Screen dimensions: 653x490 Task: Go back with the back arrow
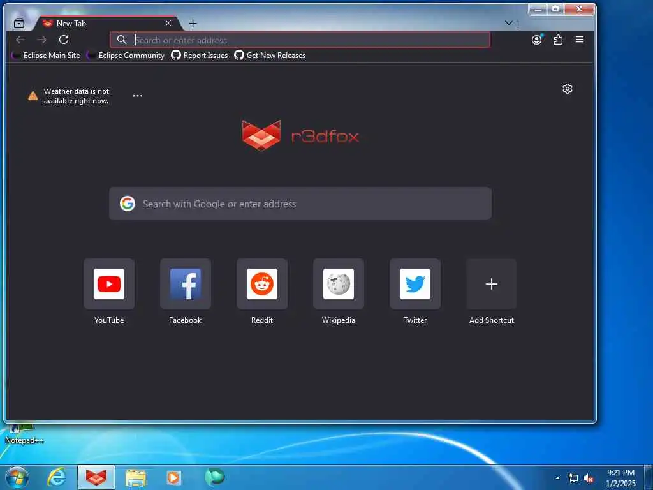[20, 40]
